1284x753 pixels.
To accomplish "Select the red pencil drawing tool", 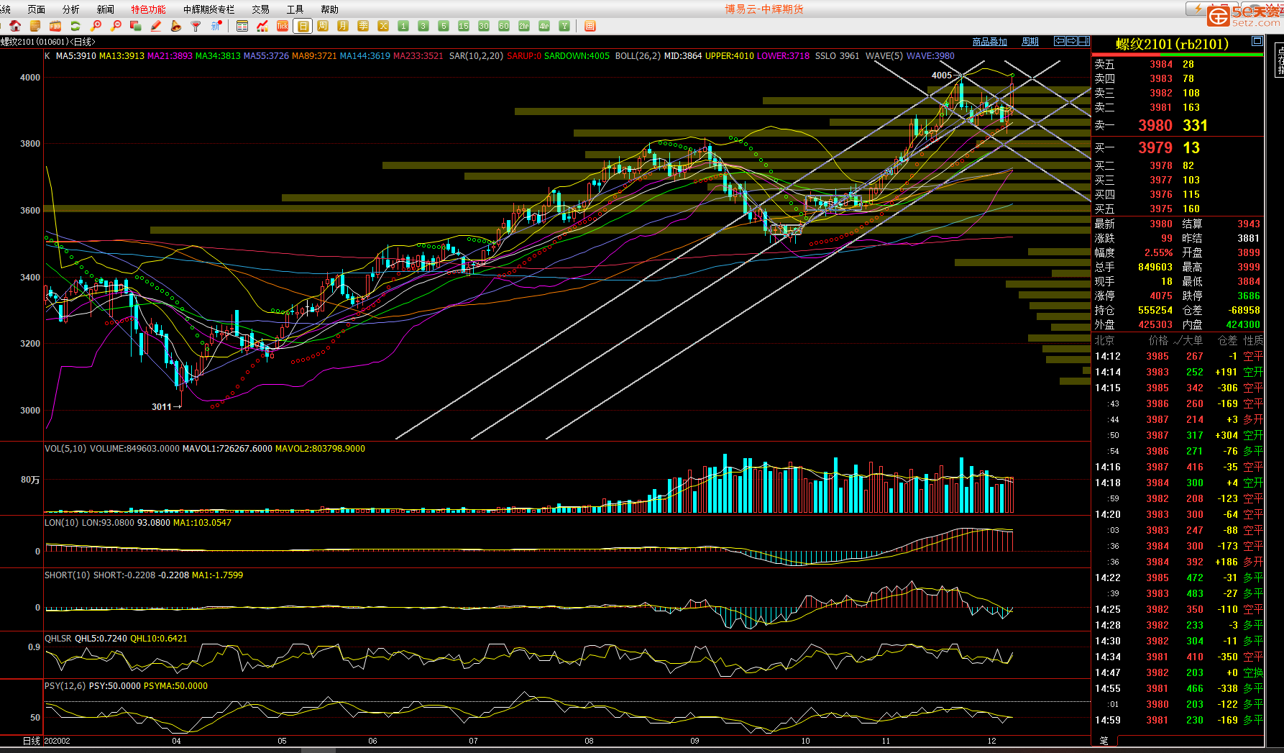I will coord(156,26).
